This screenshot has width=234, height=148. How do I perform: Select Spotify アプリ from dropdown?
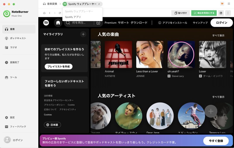coord(73,17)
